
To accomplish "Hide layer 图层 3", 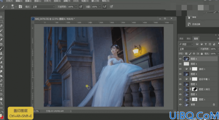I will pos(180,84).
